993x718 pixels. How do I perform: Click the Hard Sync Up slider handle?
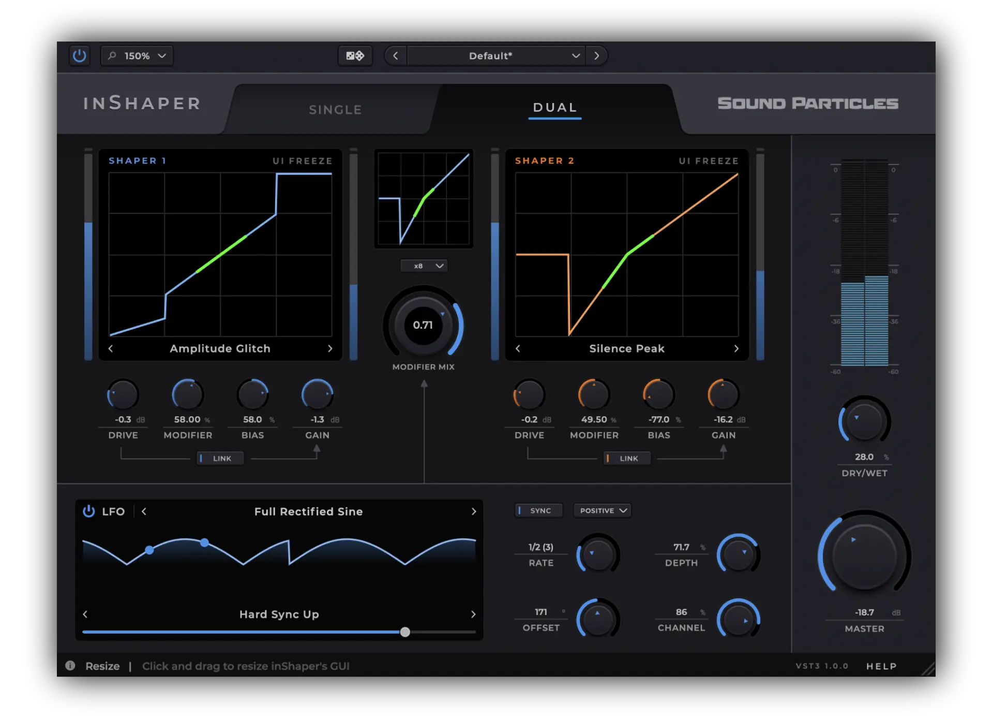point(405,632)
